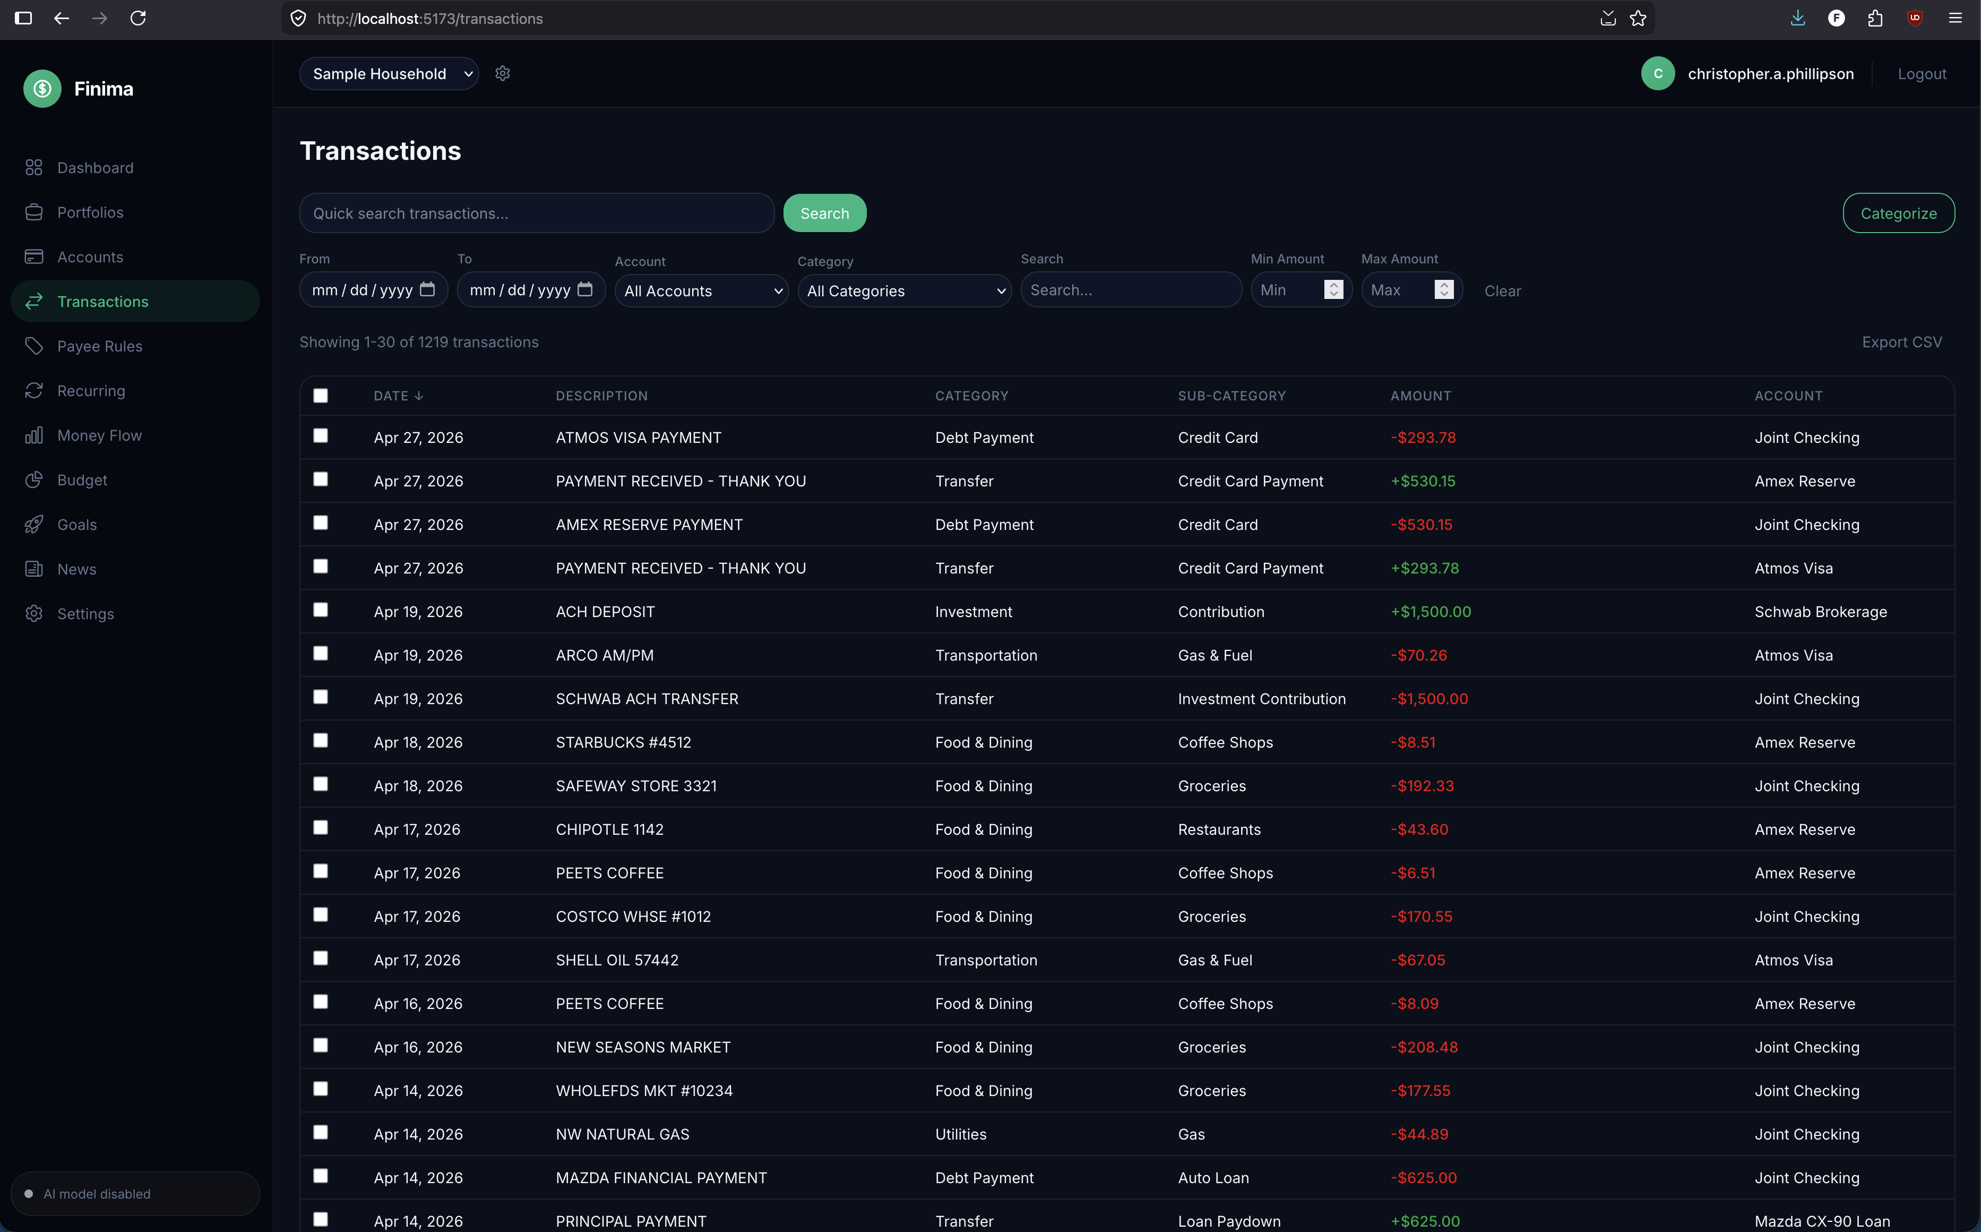Click the Investment Contribution sub-category cell

[x=1261, y=699]
